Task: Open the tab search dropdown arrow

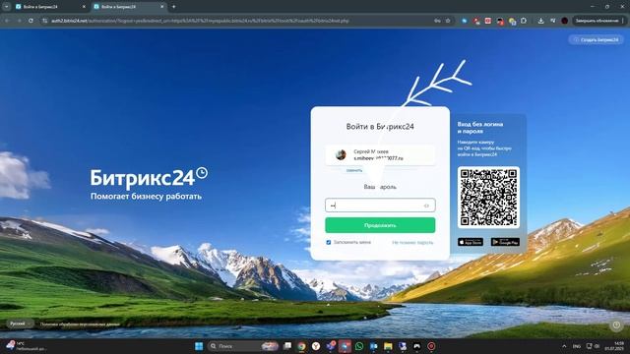Action: coord(7,7)
